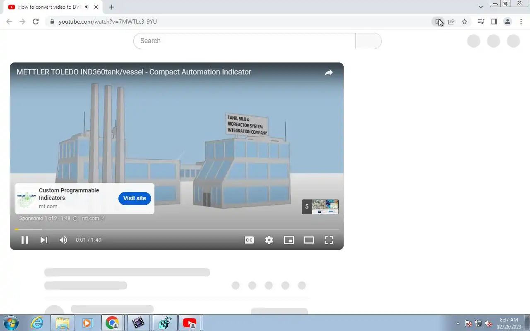Share this page from the address bar
The width and height of the screenshot is (530, 331).
[x=451, y=22]
